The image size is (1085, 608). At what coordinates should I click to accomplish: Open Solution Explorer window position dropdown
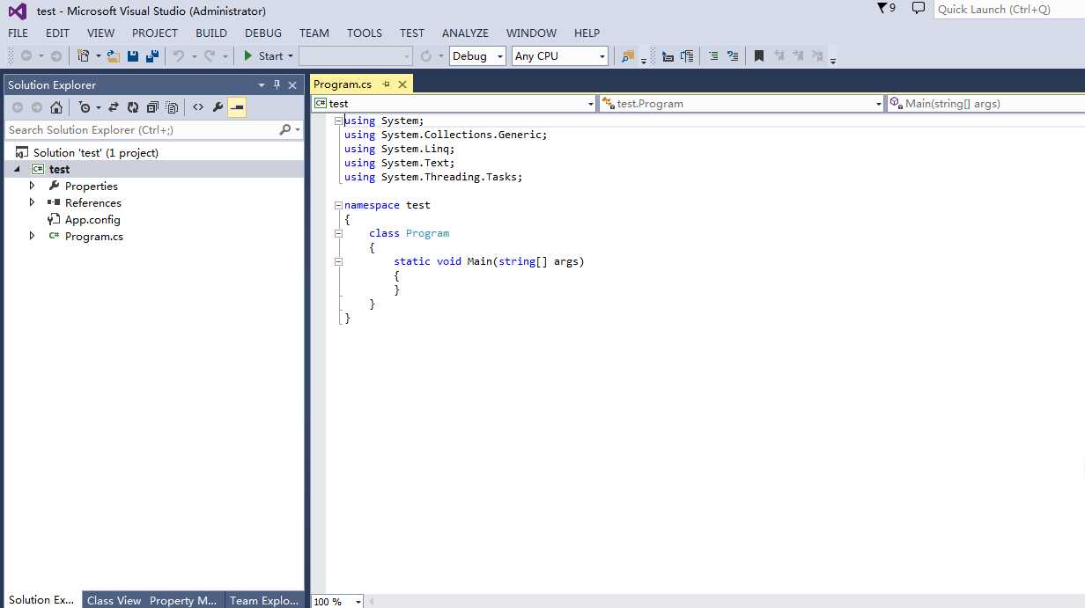(262, 84)
